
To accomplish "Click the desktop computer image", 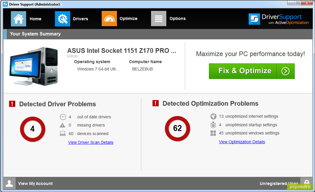I will 33,66.
